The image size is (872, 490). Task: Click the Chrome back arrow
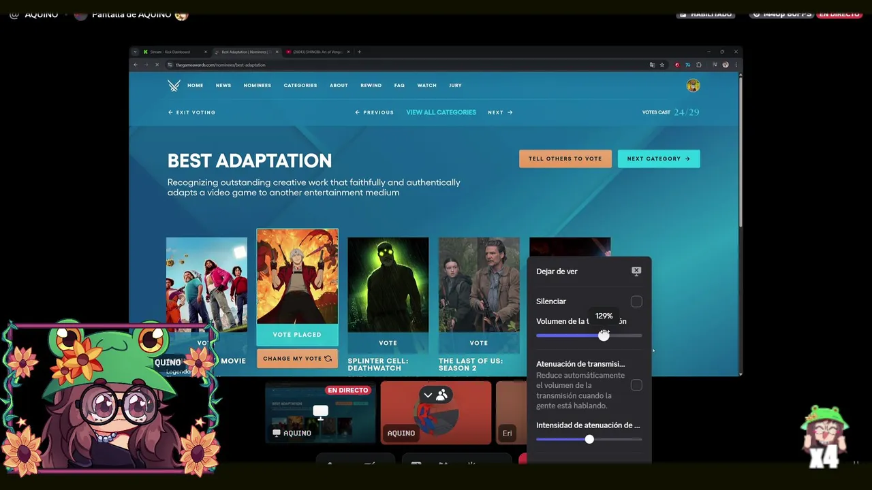pyautogui.click(x=136, y=65)
